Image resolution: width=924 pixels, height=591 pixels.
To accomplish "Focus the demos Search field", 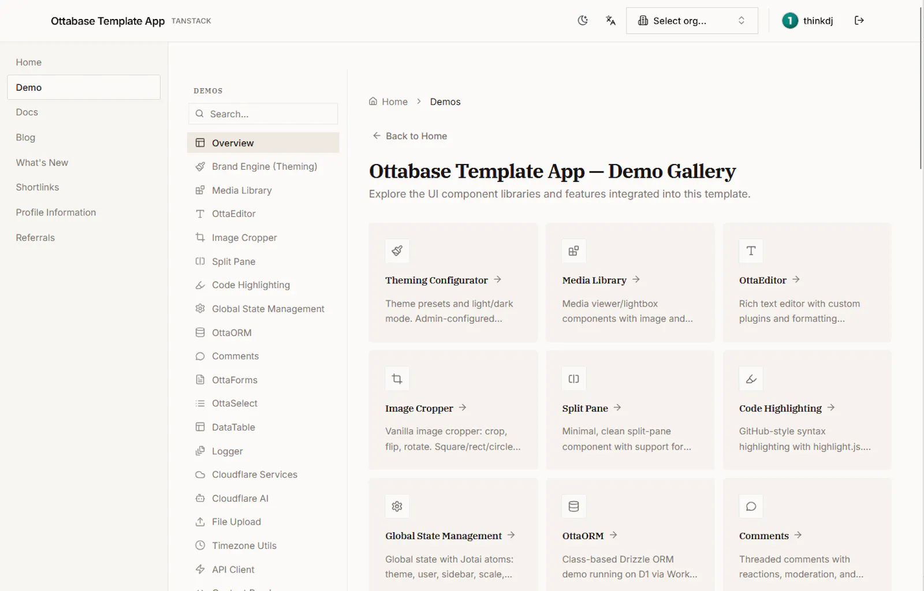I will (x=263, y=114).
